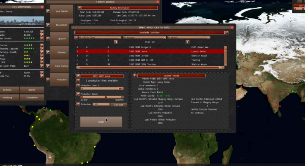This screenshot has width=305, height=166.
Task: Click help icon for production lines available
Action: pyautogui.click(x=78, y=80)
